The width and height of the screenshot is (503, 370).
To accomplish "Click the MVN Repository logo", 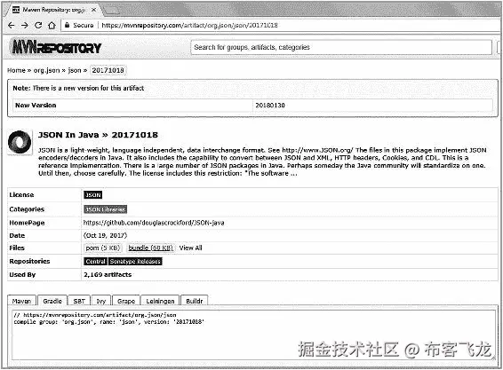I will (x=57, y=48).
